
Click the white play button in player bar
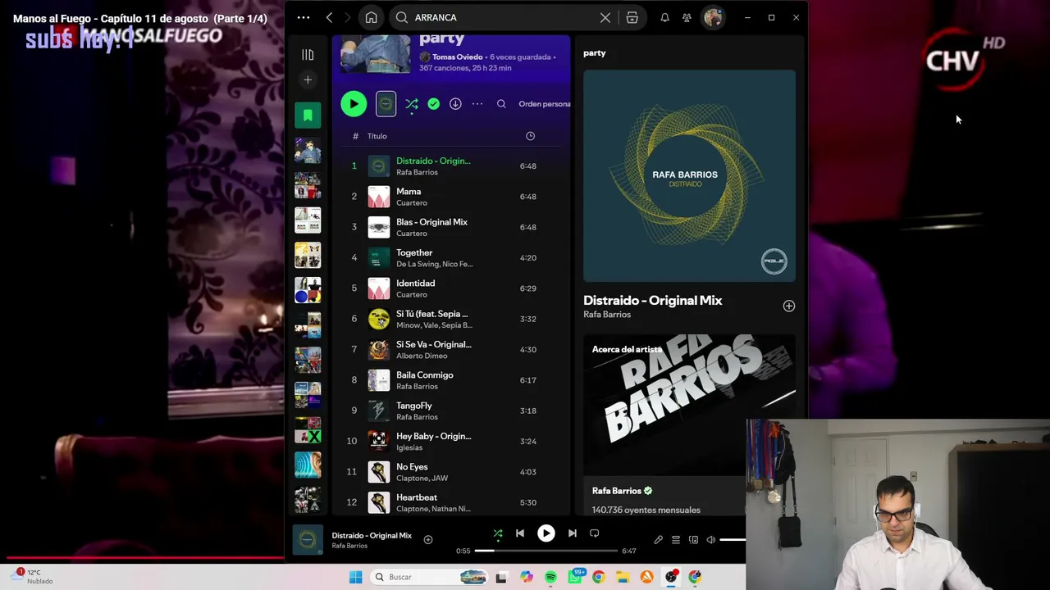(x=546, y=533)
